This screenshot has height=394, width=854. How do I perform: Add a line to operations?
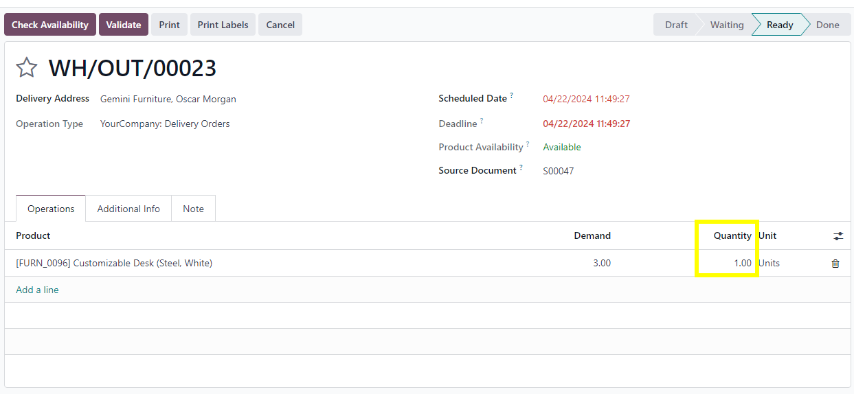pos(37,290)
